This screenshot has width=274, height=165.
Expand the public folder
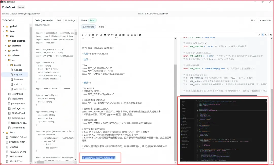[6, 51]
